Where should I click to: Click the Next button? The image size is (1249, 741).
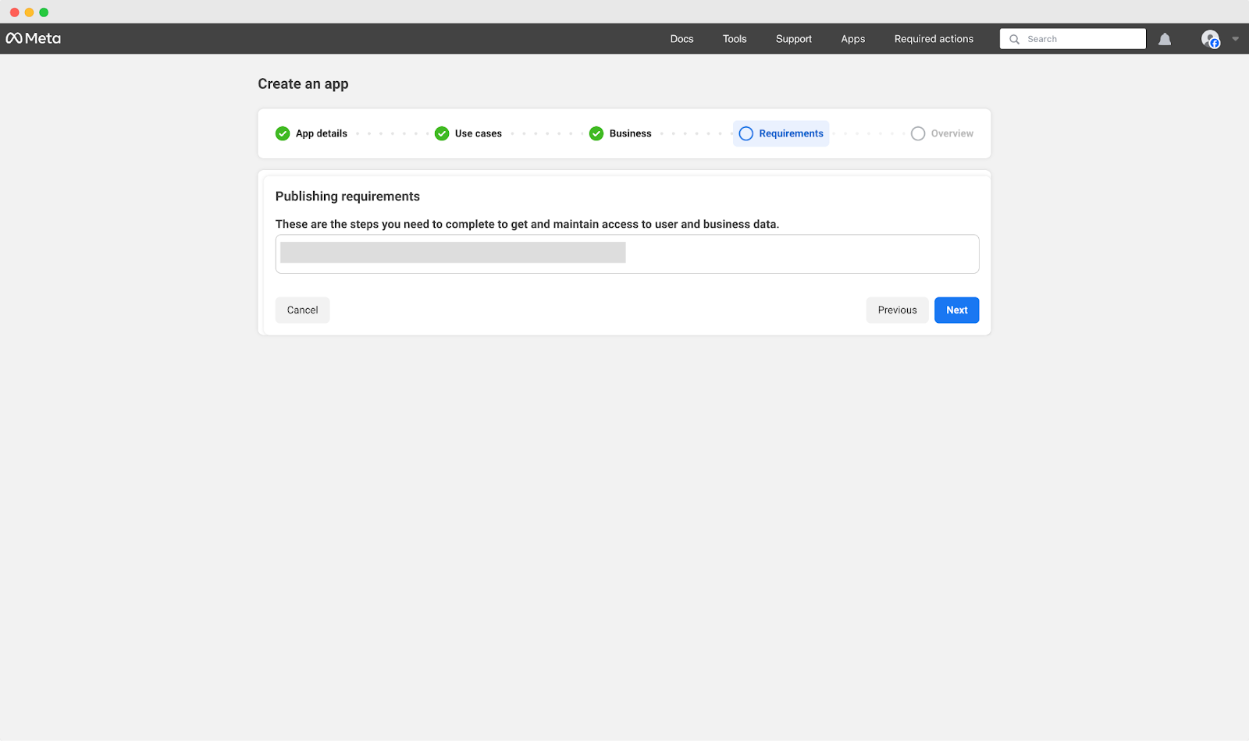pos(956,310)
